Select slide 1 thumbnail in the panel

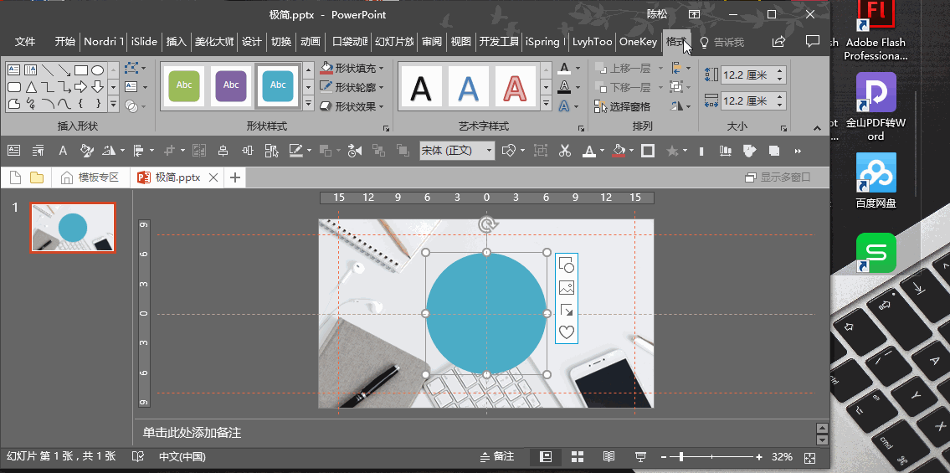pos(73,228)
